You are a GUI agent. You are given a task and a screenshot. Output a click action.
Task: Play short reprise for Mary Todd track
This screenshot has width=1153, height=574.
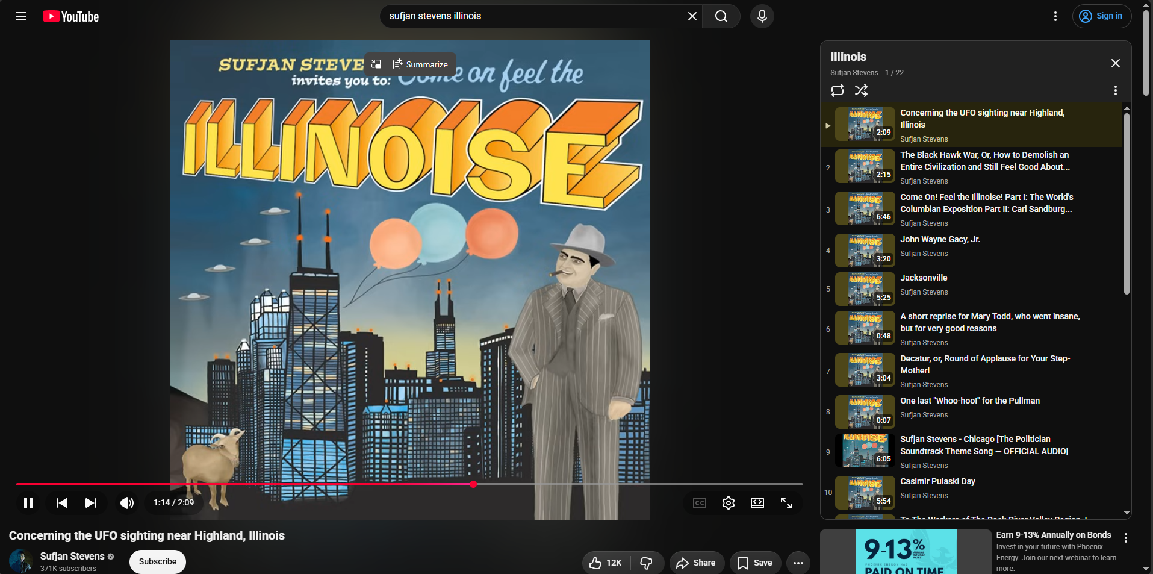[971, 329]
